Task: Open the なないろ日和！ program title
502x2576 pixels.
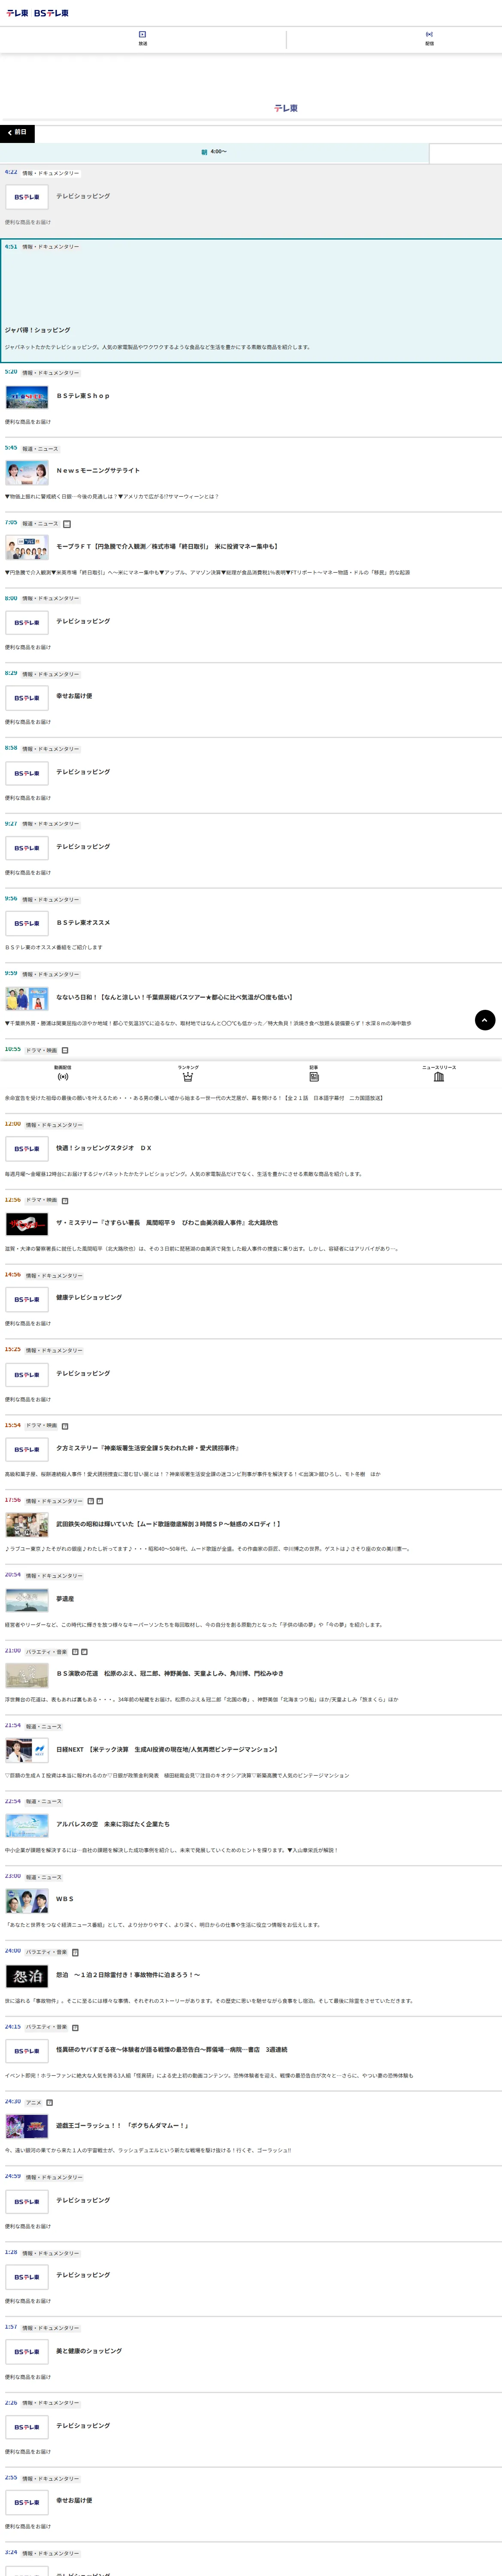Action: 174,997
